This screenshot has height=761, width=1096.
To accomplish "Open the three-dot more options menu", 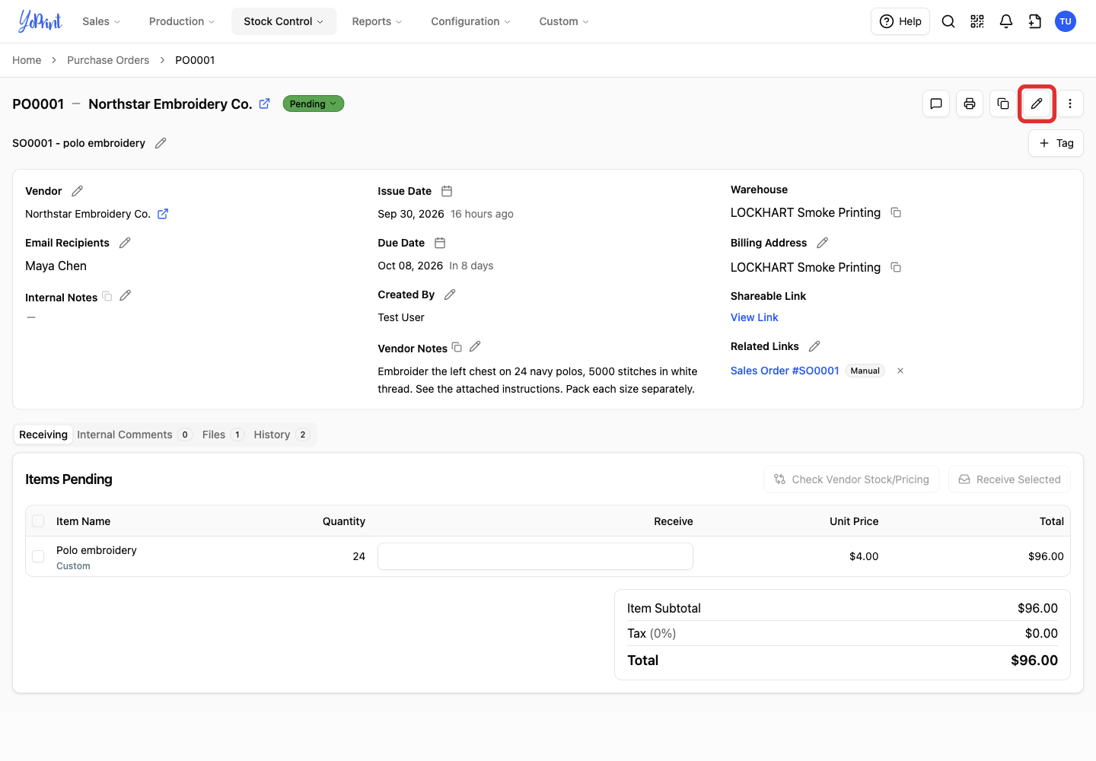I will pos(1070,103).
